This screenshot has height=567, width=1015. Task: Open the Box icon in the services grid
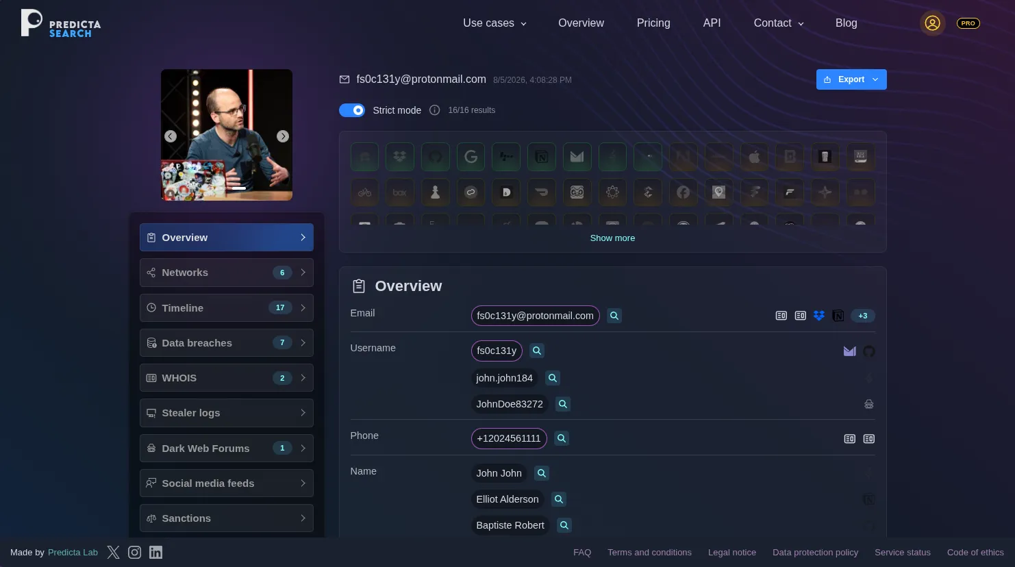click(x=400, y=192)
